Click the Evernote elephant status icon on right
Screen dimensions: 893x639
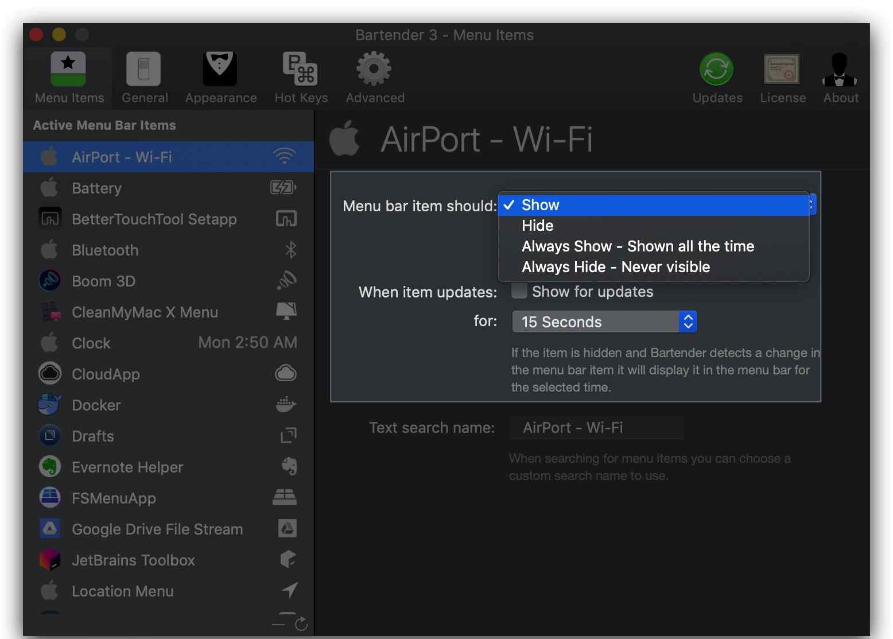pos(290,466)
